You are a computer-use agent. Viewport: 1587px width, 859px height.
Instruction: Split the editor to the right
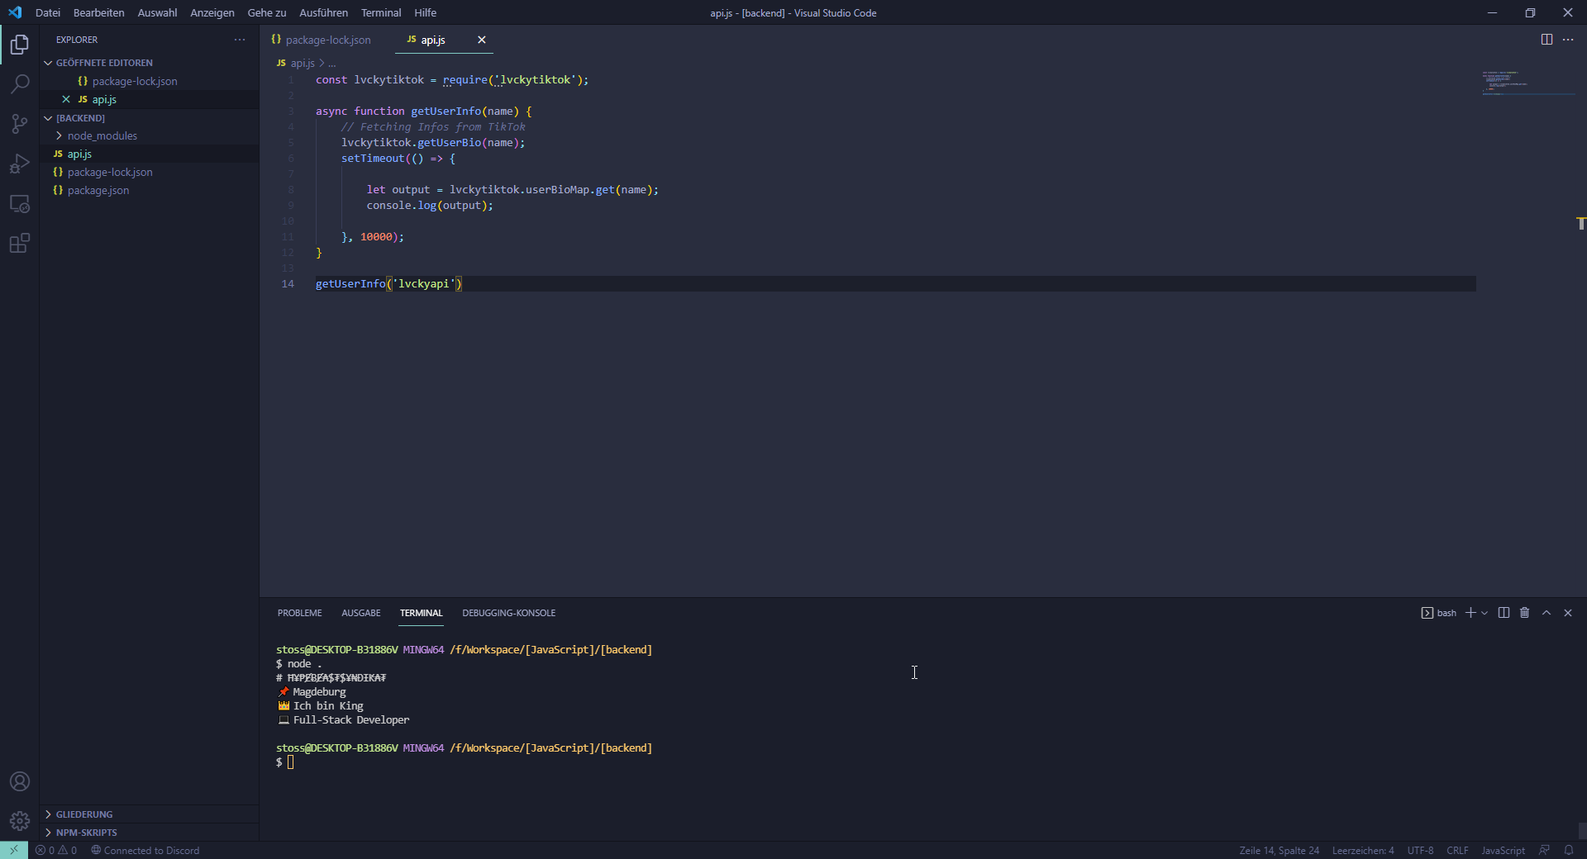[x=1546, y=40]
